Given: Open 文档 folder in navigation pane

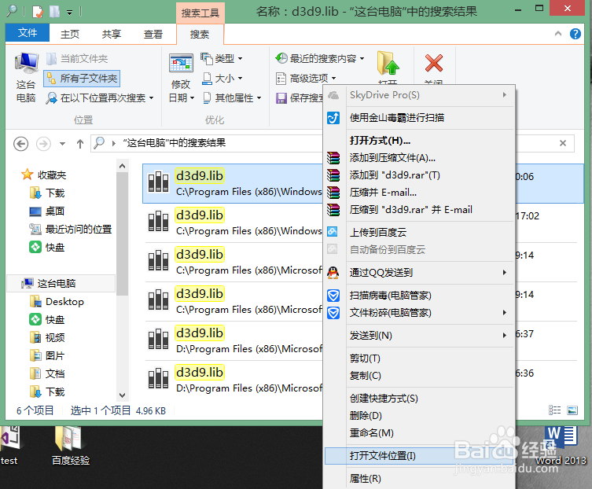Looking at the screenshot, I should click(47, 374).
